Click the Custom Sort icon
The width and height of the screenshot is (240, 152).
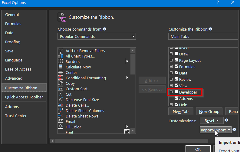click(61, 89)
